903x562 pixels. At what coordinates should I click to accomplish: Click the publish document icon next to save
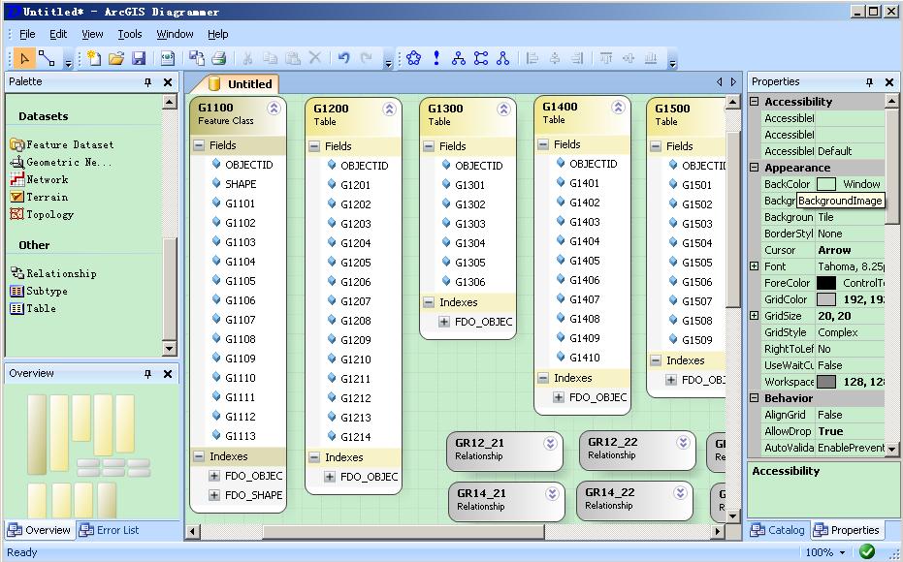(x=168, y=58)
